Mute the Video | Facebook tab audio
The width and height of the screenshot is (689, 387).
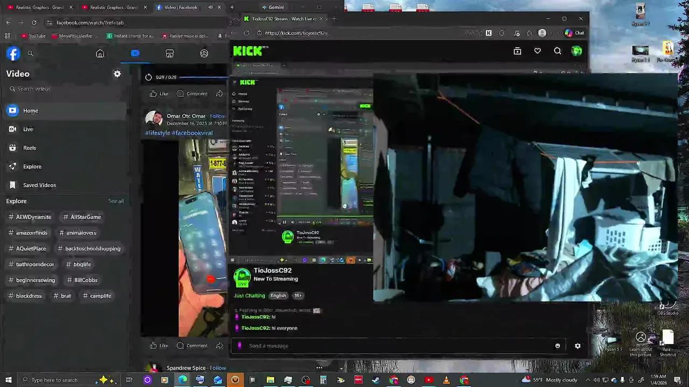[x=210, y=7]
